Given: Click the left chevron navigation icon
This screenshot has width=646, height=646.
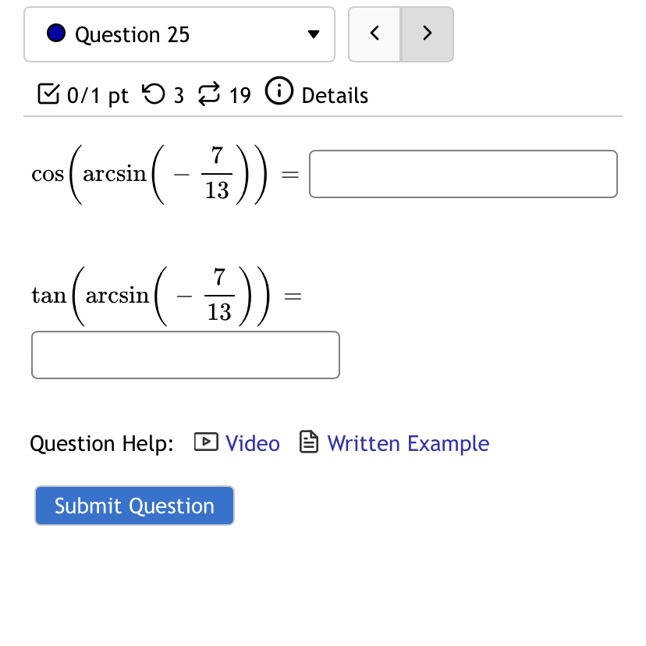Looking at the screenshot, I should 374,34.
